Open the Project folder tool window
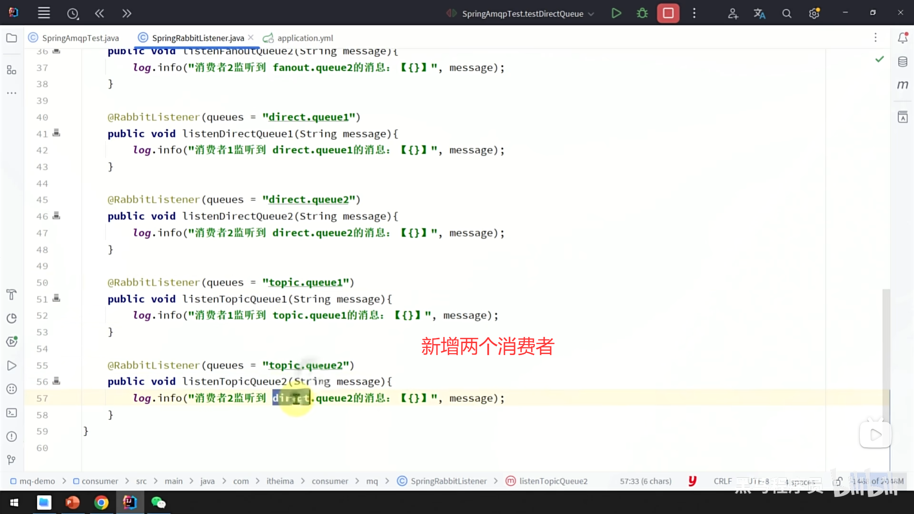This screenshot has height=514, width=914. click(11, 38)
